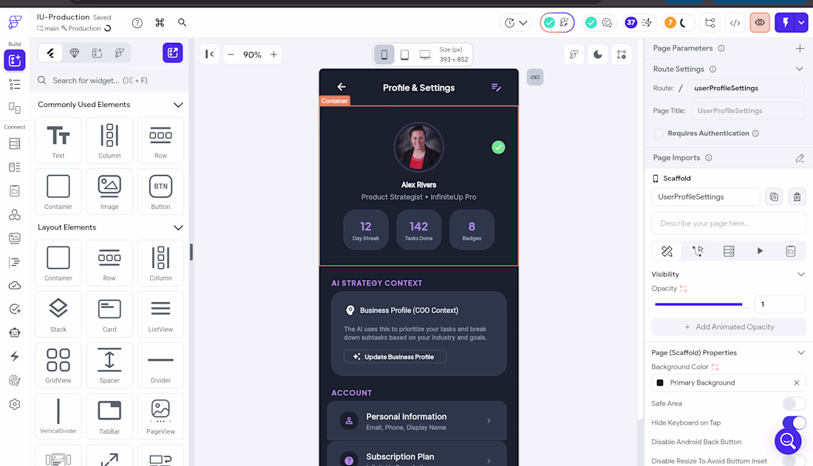
Task: Open AI Agents robot sidebar icon
Action: click(x=15, y=333)
